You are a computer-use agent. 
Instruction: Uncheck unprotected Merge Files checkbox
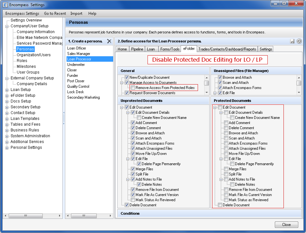pyautogui.click(x=133, y=169)
